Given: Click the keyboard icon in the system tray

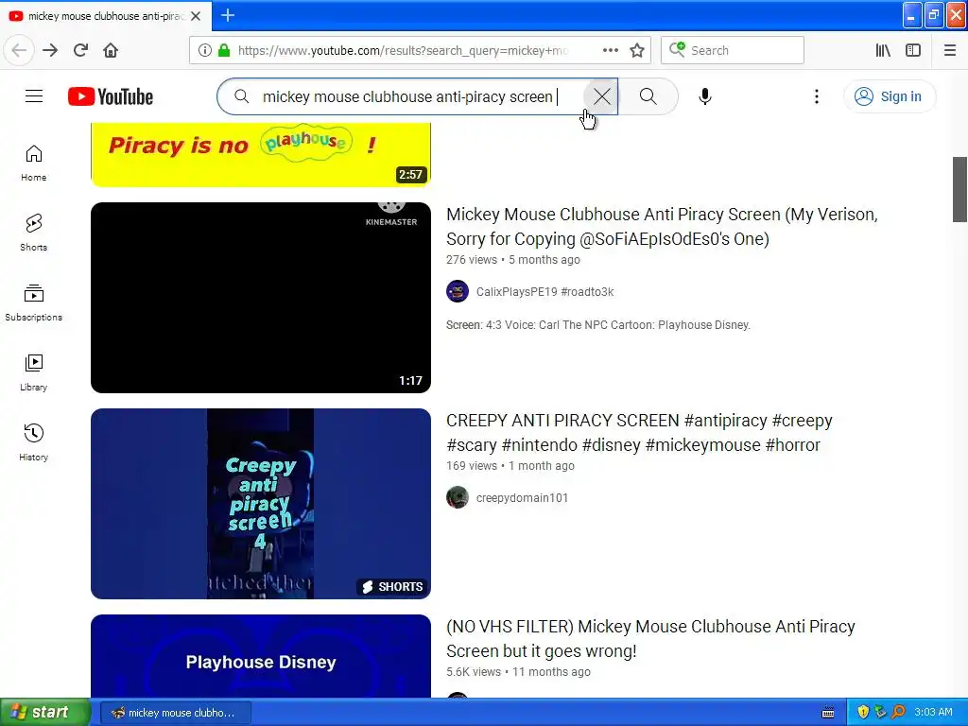Looking at the screenshot, I should 828,713.
